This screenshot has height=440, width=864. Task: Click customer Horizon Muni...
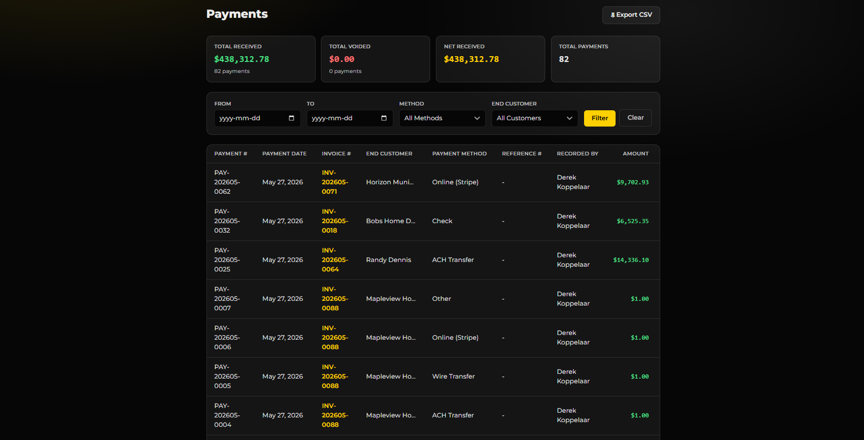point(390,182)
